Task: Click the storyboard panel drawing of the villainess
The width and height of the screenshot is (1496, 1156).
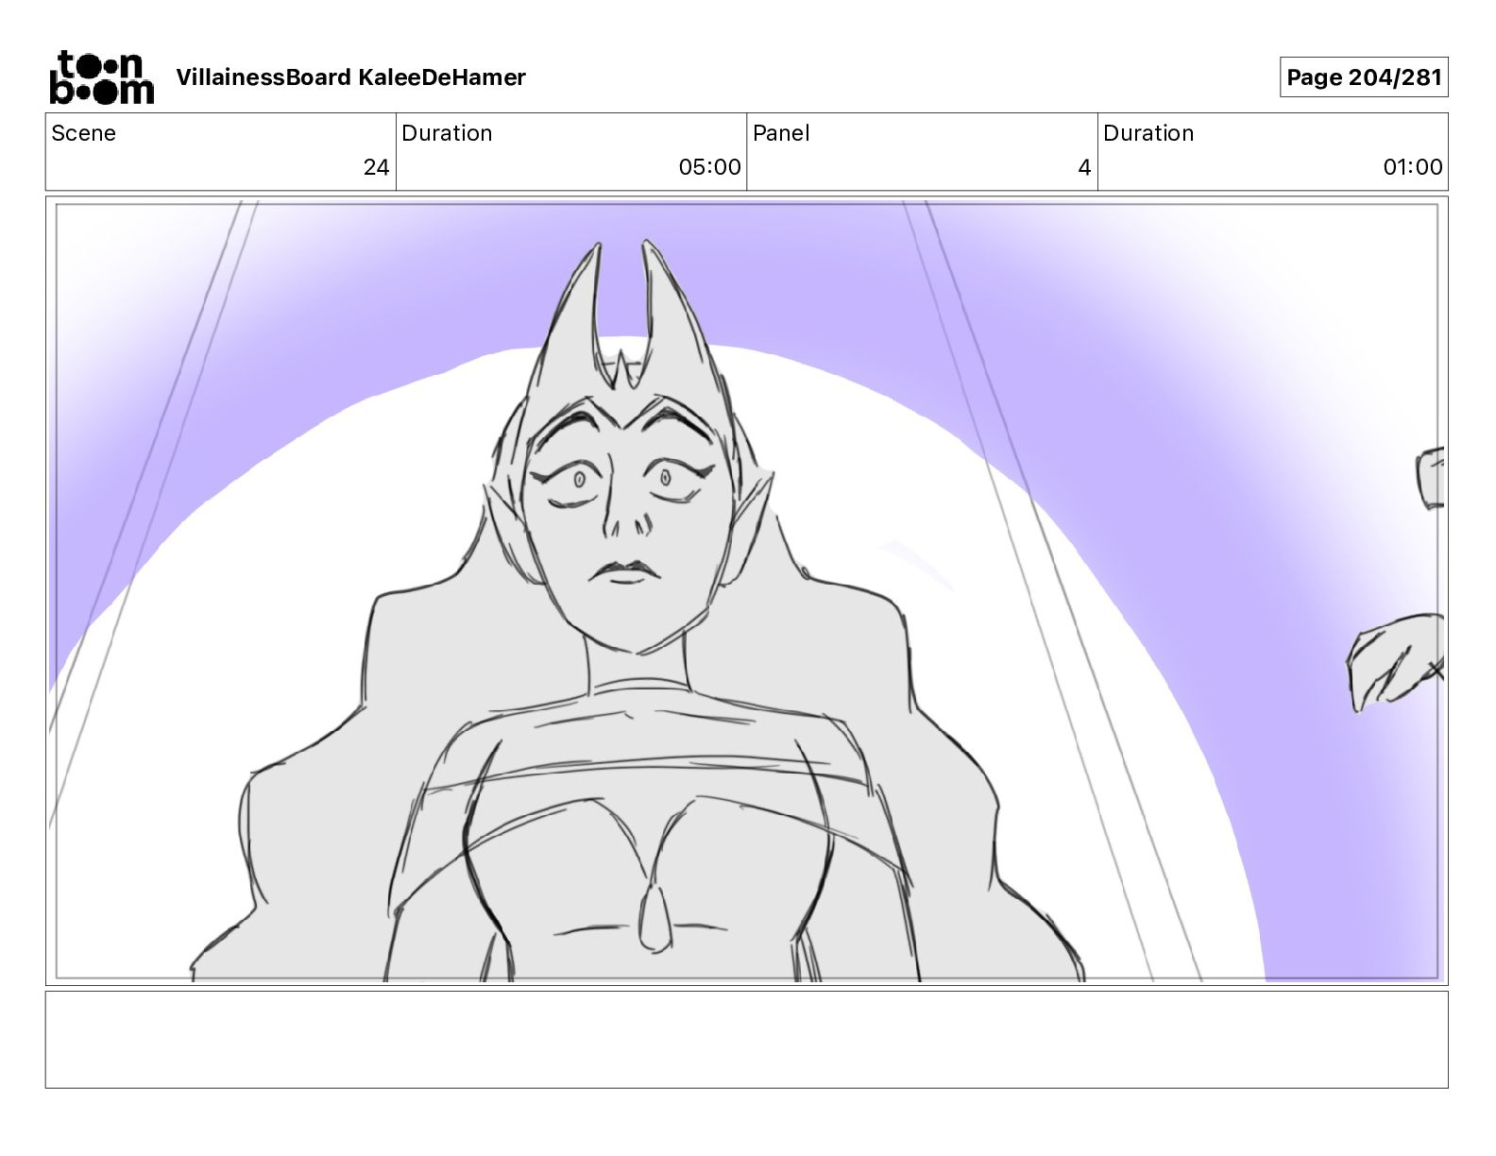Action: 746,591
